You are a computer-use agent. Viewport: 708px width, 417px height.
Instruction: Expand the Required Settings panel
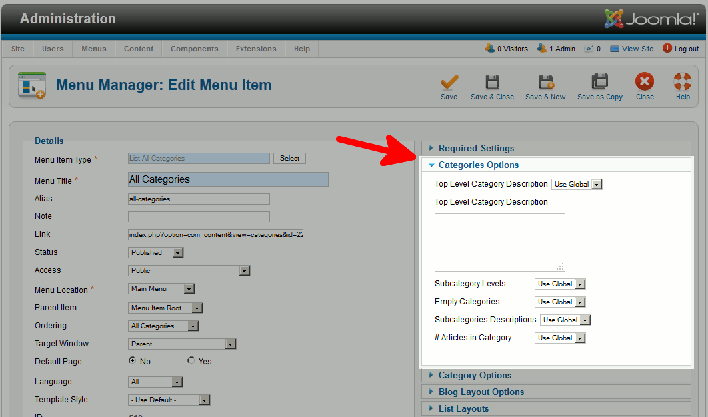point(556,148)
